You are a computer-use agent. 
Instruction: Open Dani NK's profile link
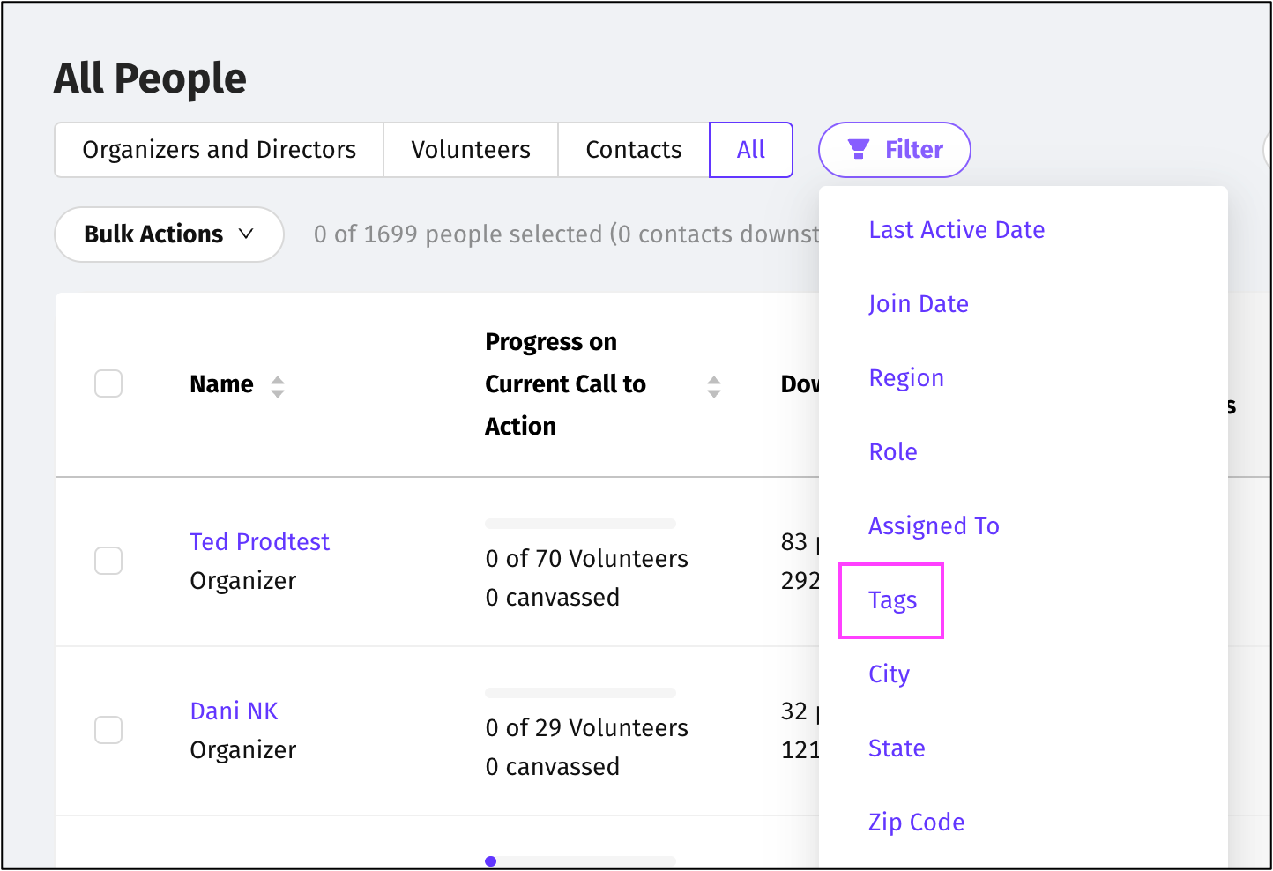pos(234,711)
